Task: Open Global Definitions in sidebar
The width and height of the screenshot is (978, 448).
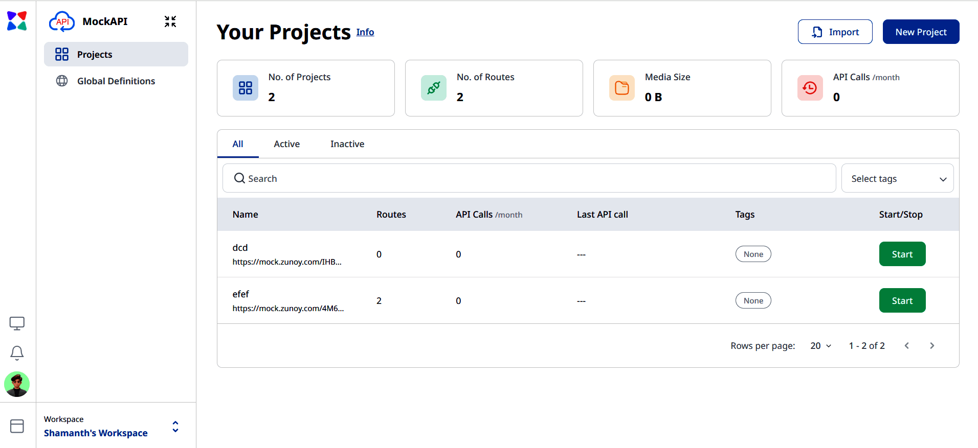Action: (x=116, y=81)
